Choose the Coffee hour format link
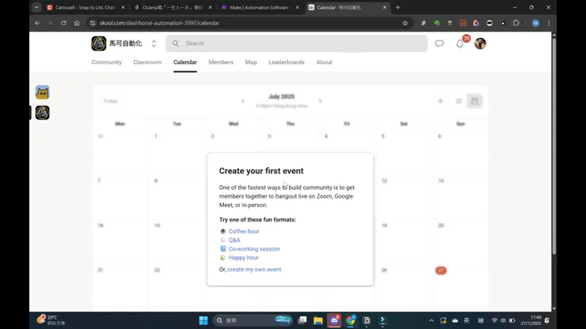The image size is (586, 329). [x=244, y=231]
